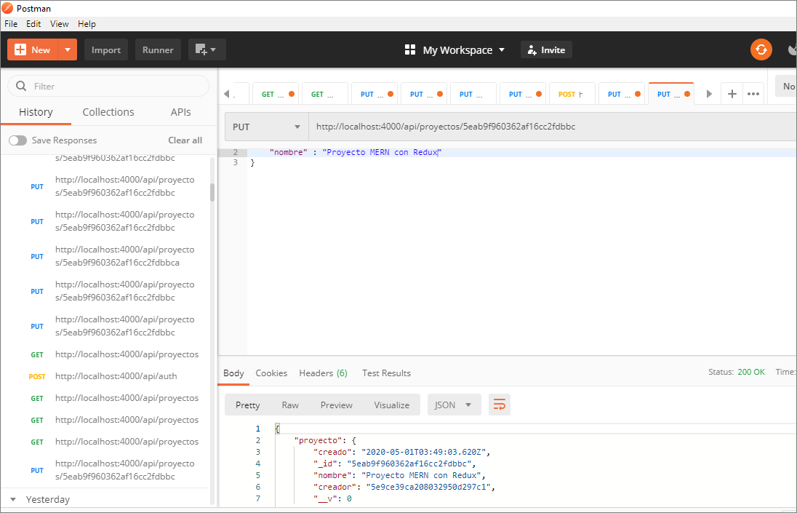Click the Postman logo icon

click(x=7, y=8)
